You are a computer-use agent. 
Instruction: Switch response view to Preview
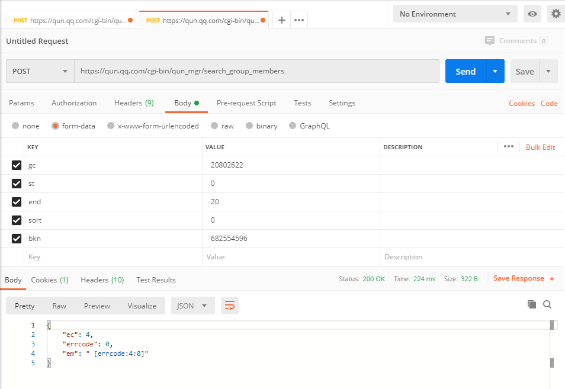point(97,306)
